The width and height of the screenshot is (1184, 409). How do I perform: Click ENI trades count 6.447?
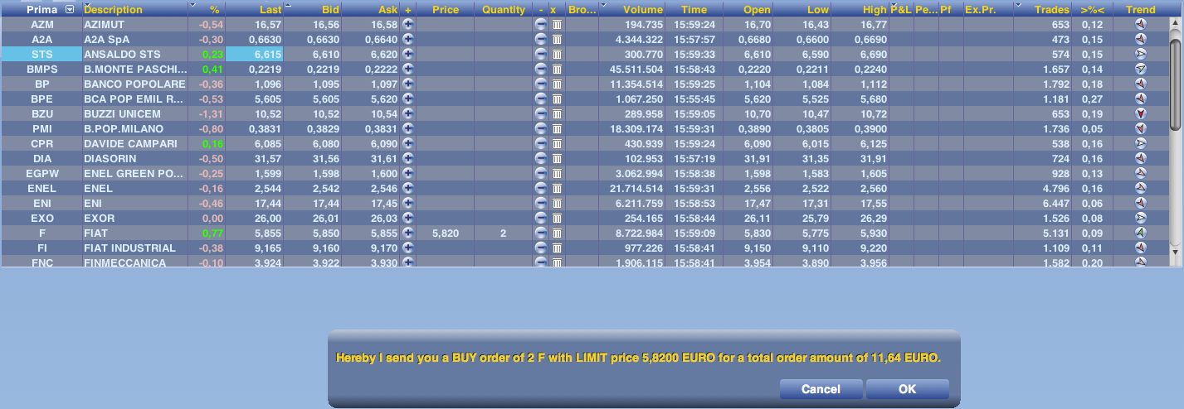point(1057,204)
